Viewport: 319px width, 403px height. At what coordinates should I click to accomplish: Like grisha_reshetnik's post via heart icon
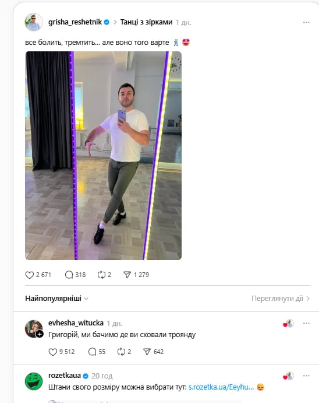click(30, 275)
